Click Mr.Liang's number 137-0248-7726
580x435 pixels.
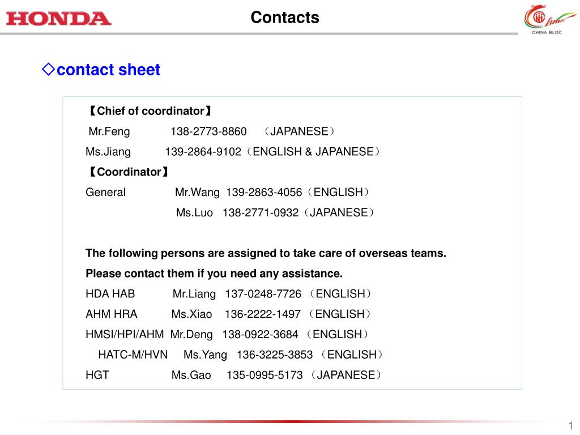[263, 294]
